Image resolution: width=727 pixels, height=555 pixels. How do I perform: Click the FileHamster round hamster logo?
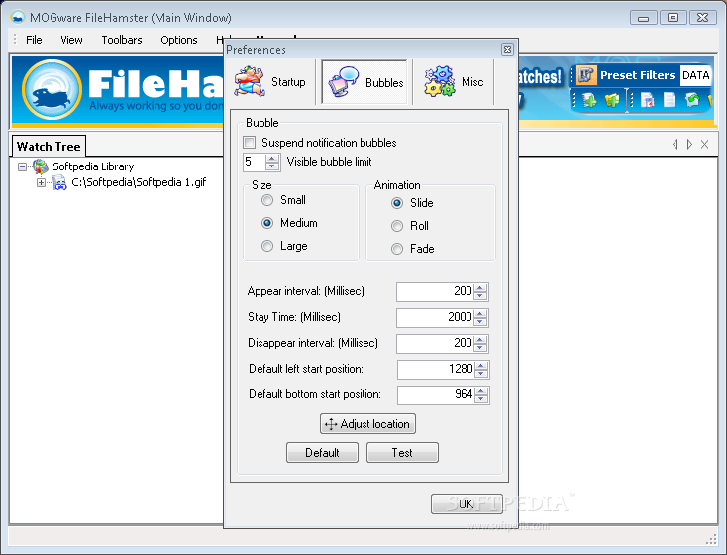52,90
